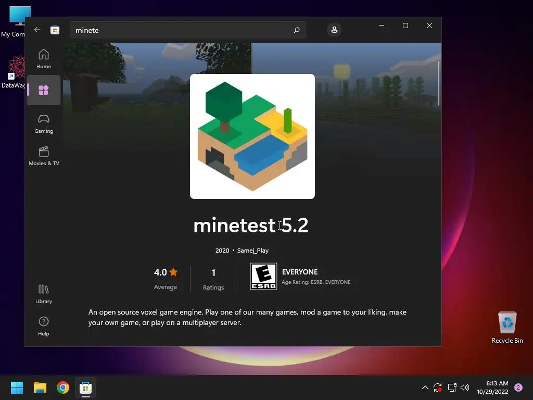533x400 pixels.
Task: Open Movies & TV section
Action: (44, 156)
